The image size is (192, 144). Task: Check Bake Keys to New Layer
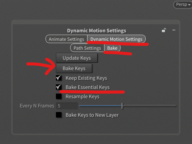pyautogui.click(x=59, y=115)
